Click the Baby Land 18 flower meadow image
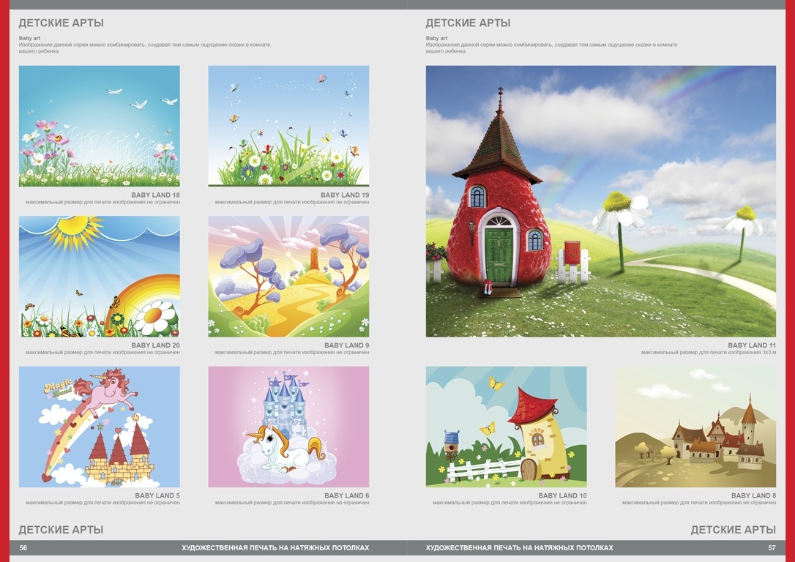This screenshot has height=562, width=795. [x=99, y=126]
